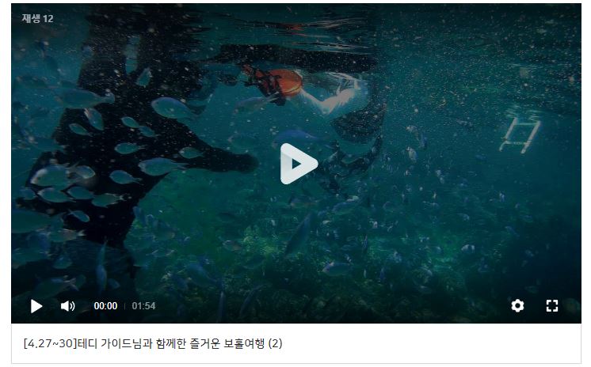Click the 재생 12 view count label

pyautogui.click(x=37, y=18)
